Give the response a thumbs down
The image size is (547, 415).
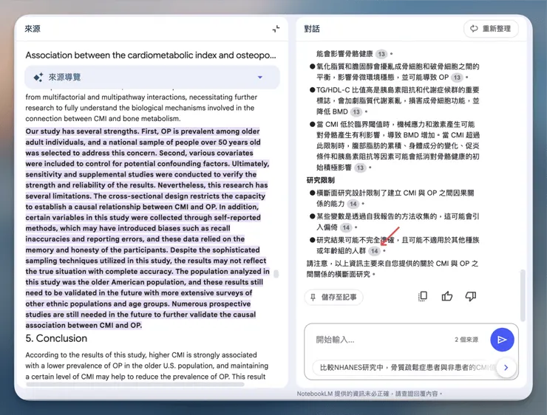tap(471, 297)
